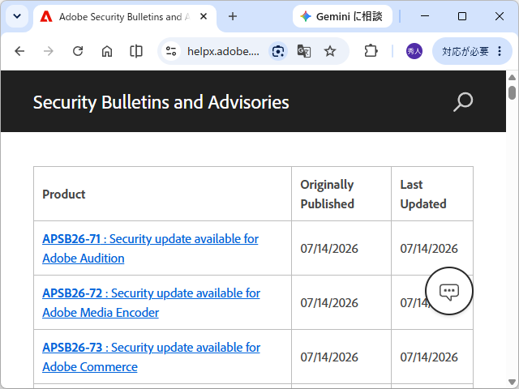The image size is (519, 389).
Task: Select Commerce row's Last Updated date
Action: pos(429,357)
